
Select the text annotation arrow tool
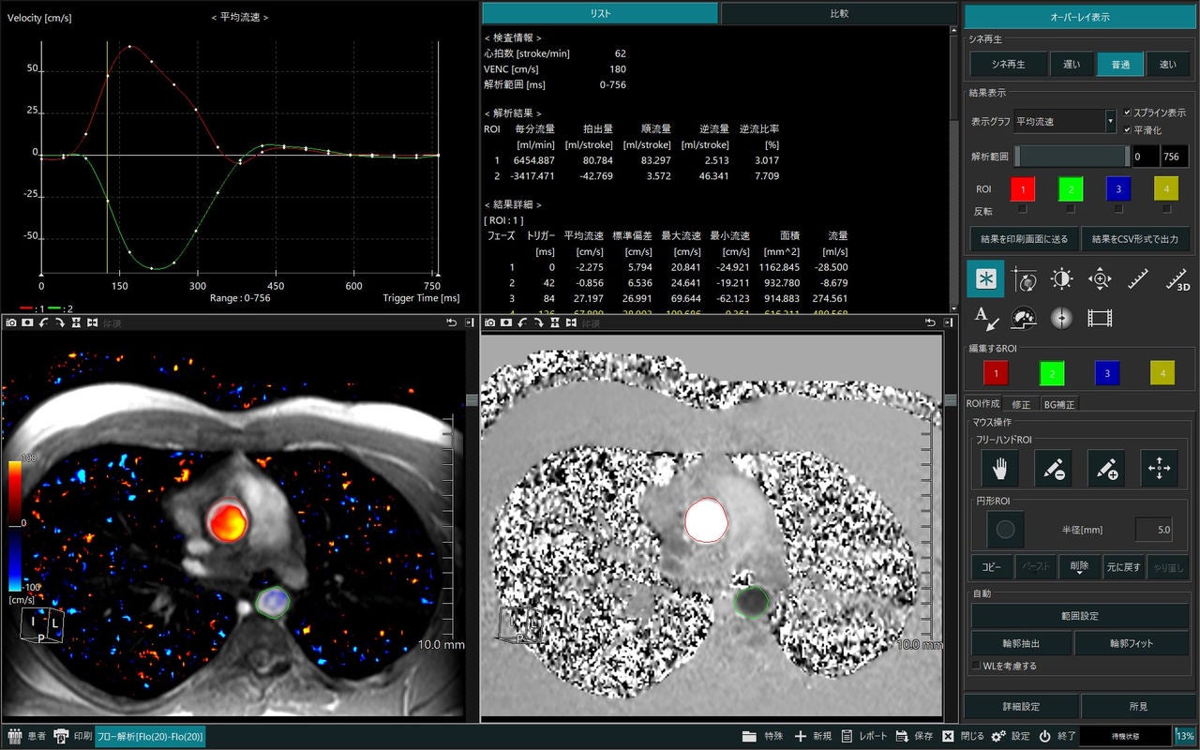coord(985,318)
